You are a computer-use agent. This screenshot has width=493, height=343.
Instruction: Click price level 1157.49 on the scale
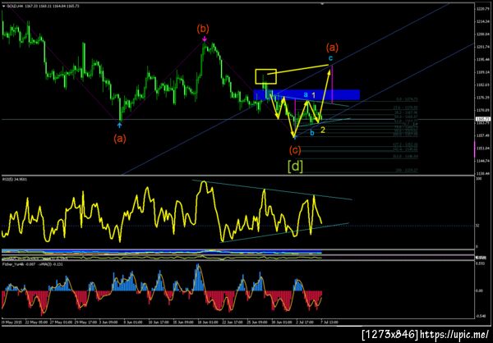coord(482,135)
